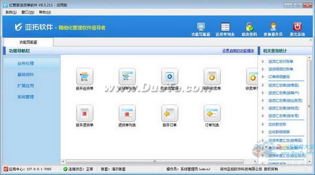
Task: Open the 订单列表 icon
Action: coord(212,113)
